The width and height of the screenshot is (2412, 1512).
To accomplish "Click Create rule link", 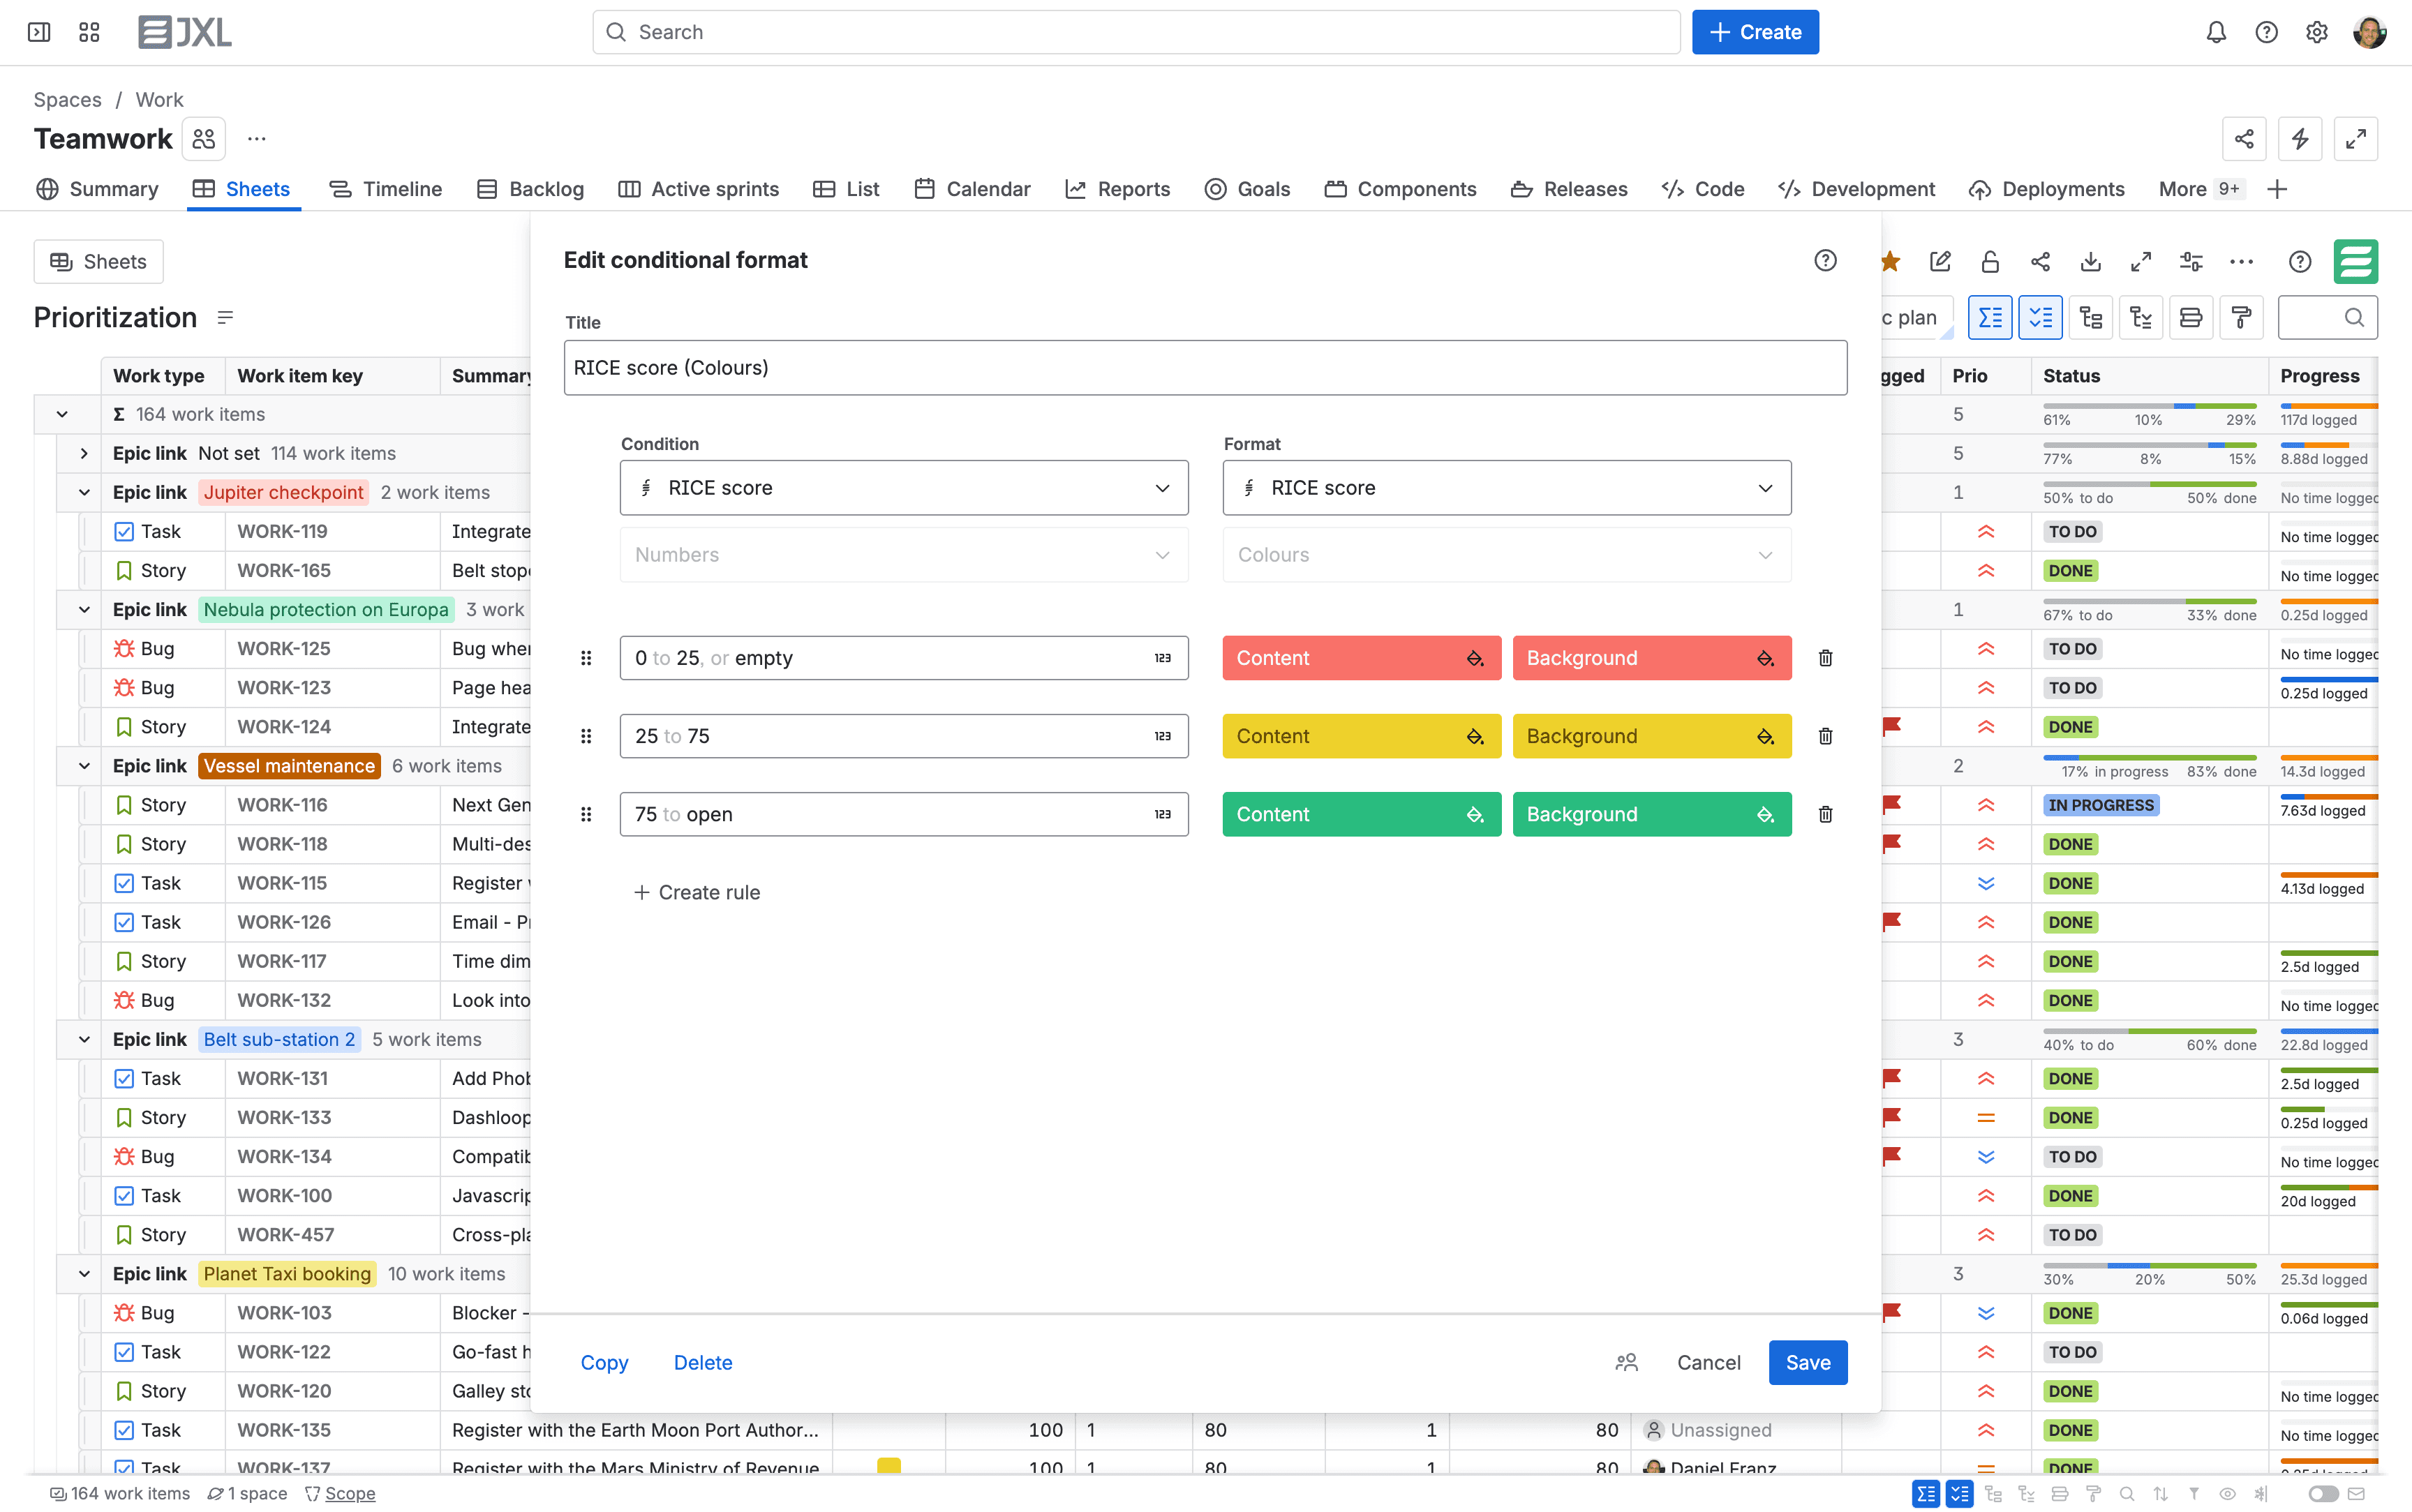I will tap(697, 892).
